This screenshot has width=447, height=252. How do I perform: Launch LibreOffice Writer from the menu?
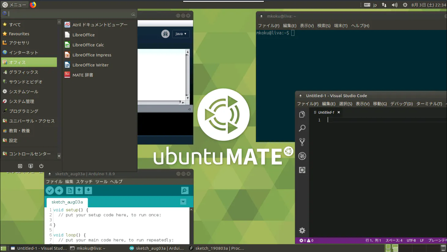pos(90,65)
